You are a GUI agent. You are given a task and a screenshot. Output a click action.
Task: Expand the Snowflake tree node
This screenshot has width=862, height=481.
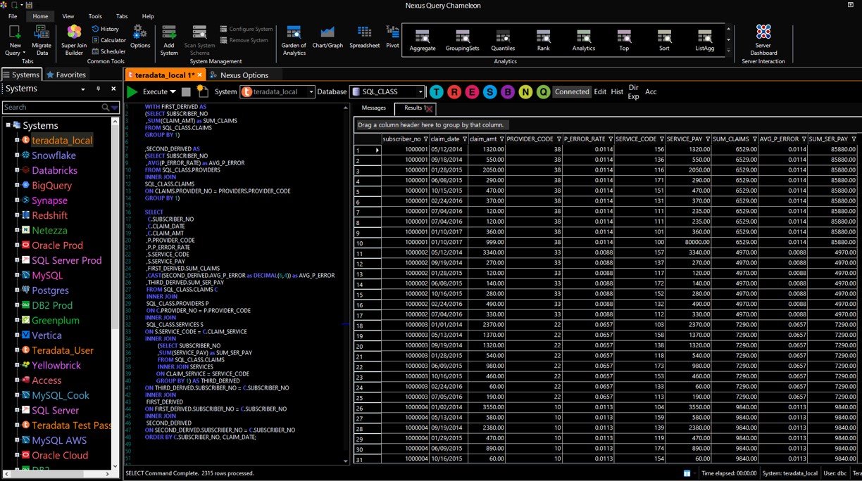pos(17,155)
